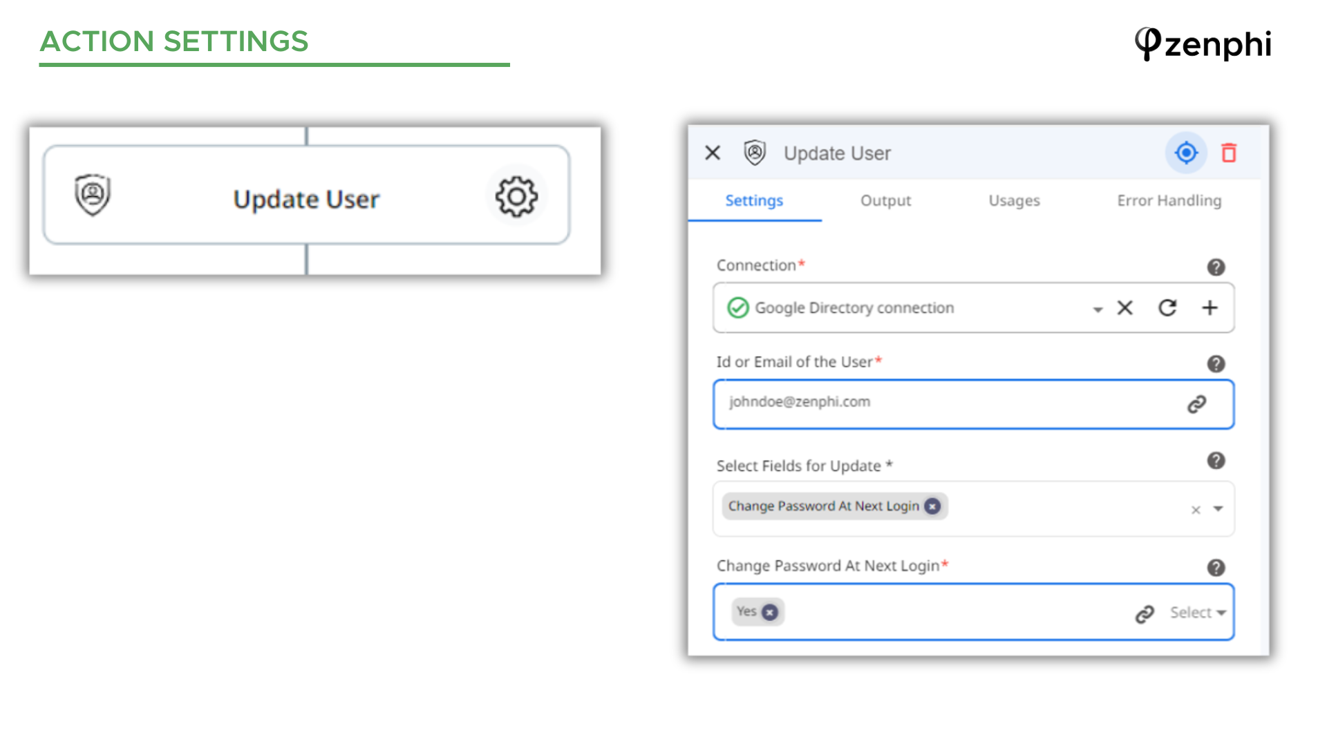Remove the Change Password At Next Login chip
Image resolution: width=1327 pixels, height=746 pixels.
click(932, 506)
